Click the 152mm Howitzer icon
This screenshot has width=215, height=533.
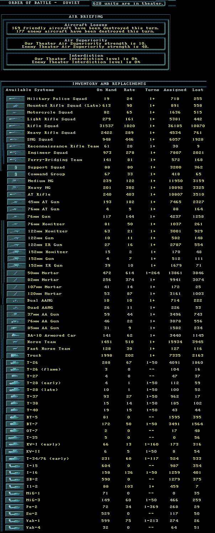click(16, 252)
